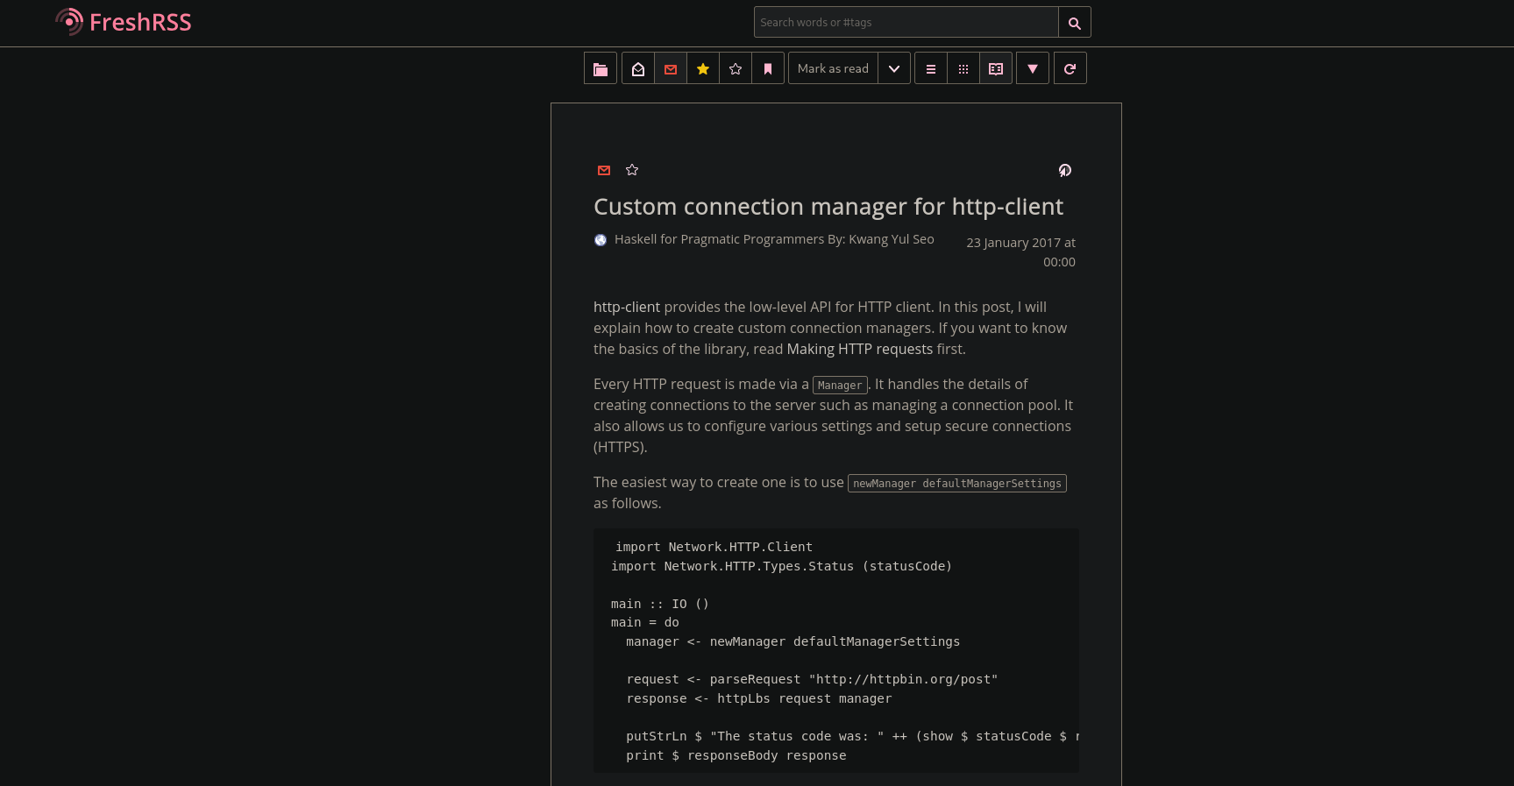1514x786 pixels.
Task: Mark this article unread via envelope icon
Action: 604,170
